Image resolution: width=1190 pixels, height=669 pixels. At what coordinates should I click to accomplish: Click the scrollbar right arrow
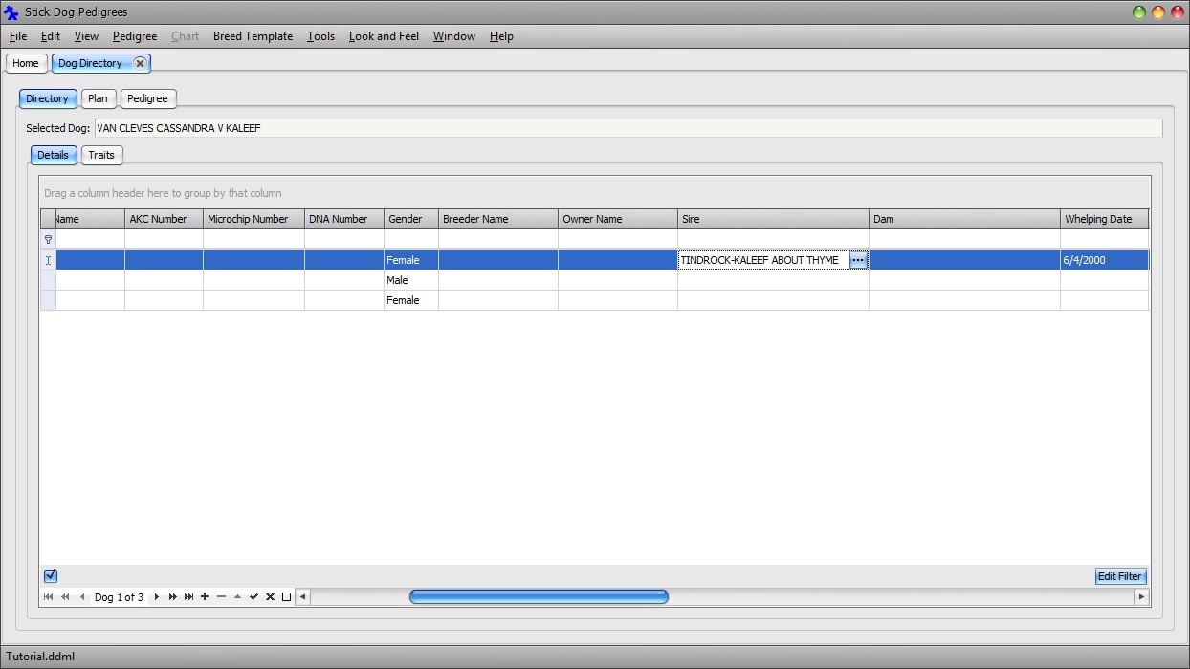(1140, 597)
